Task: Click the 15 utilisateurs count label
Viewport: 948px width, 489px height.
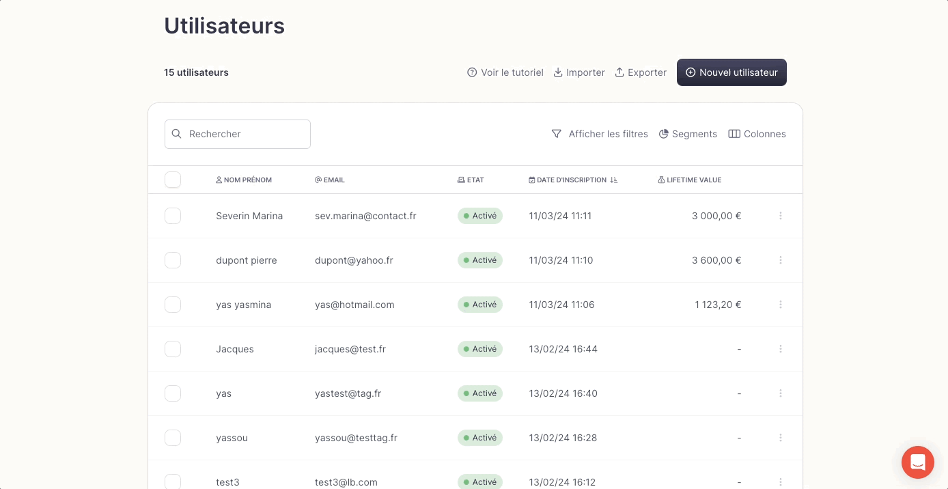Action: (x=196, y=72)
